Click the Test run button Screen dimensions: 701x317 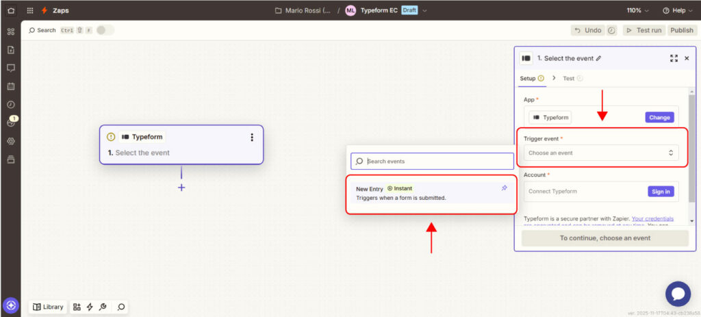pyautogui.click(x=643, y=30)
